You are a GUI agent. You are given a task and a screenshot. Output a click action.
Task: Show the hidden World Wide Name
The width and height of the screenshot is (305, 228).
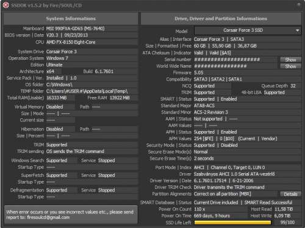point(290,66)
